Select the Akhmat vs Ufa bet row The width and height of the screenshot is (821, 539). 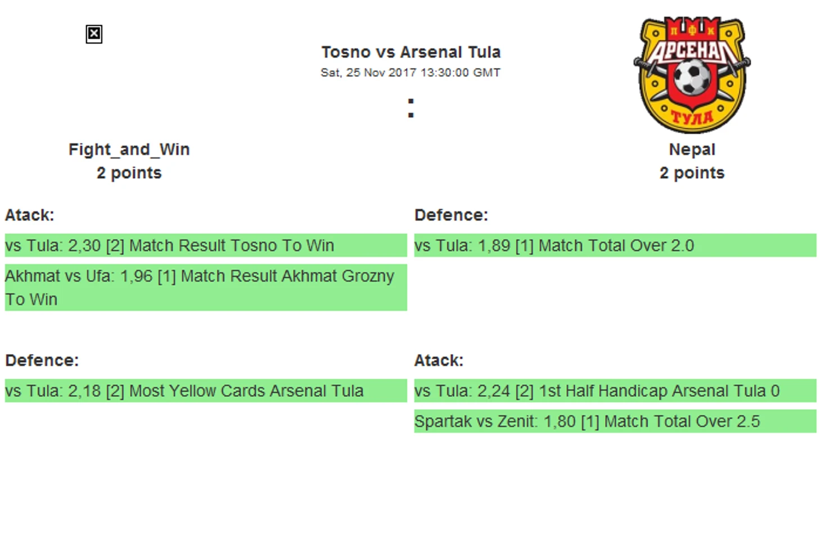pos(206,288)
